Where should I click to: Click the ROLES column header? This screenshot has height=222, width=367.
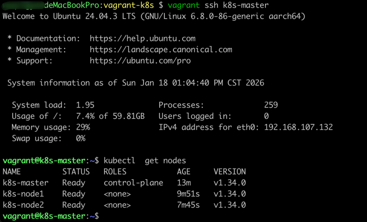(x=115, y=172)
